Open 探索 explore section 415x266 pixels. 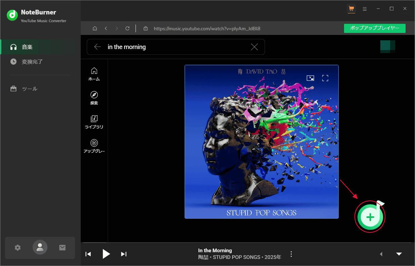94,98
